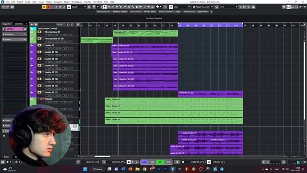
Task: Click the green Play transport button
Action: [160, 162]
